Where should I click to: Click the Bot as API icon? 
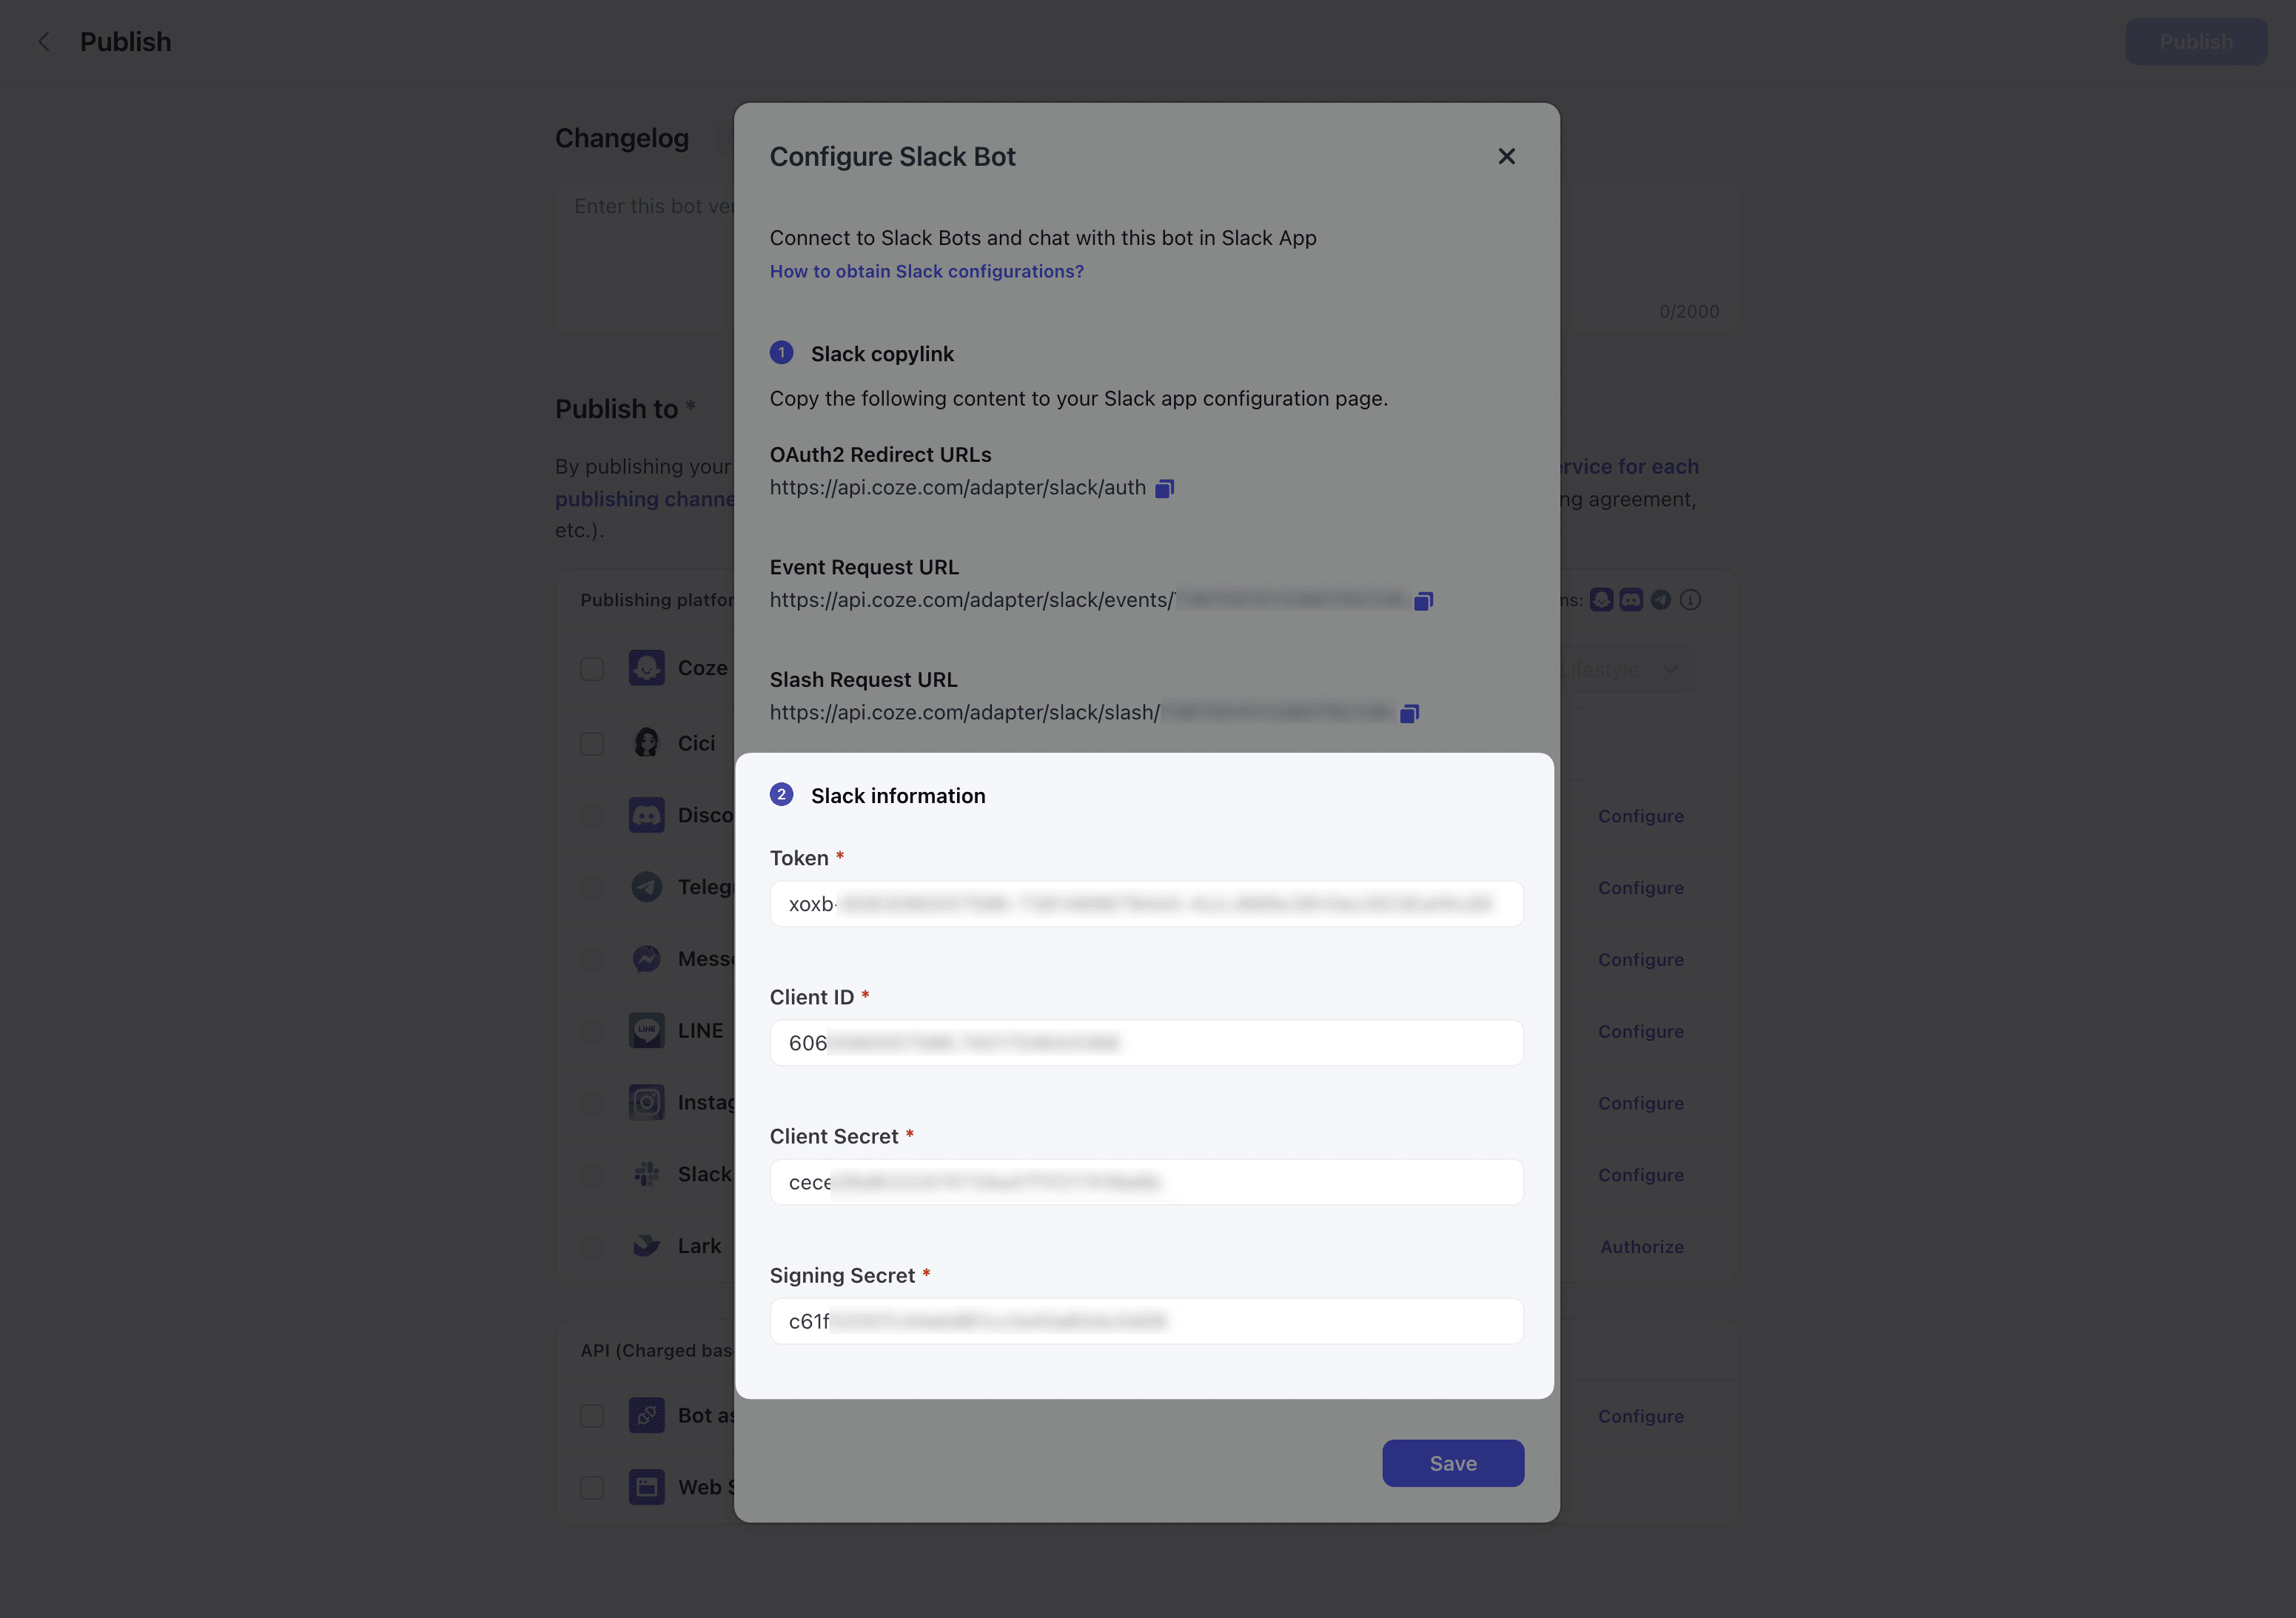point(646,1415)
